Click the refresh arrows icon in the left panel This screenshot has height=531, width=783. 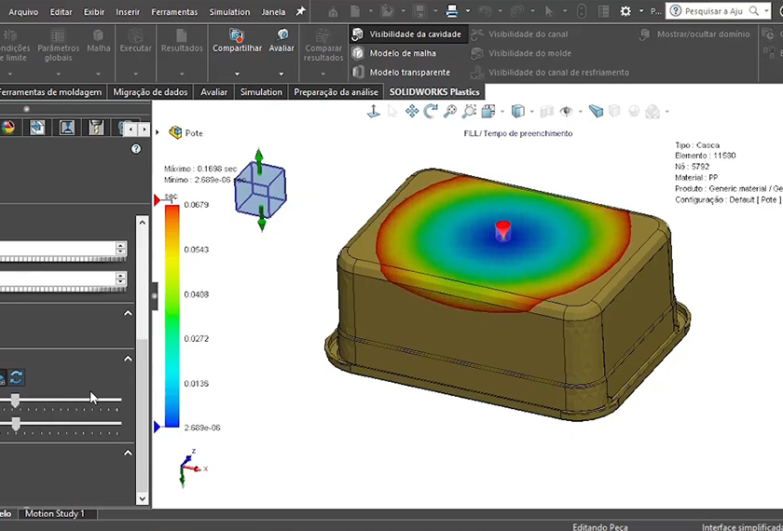[16, 377]
